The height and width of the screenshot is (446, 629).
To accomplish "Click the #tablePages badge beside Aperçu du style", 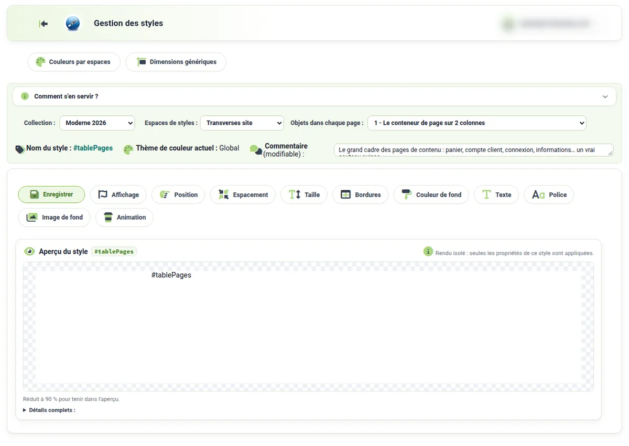I will (x=114, y=252).
